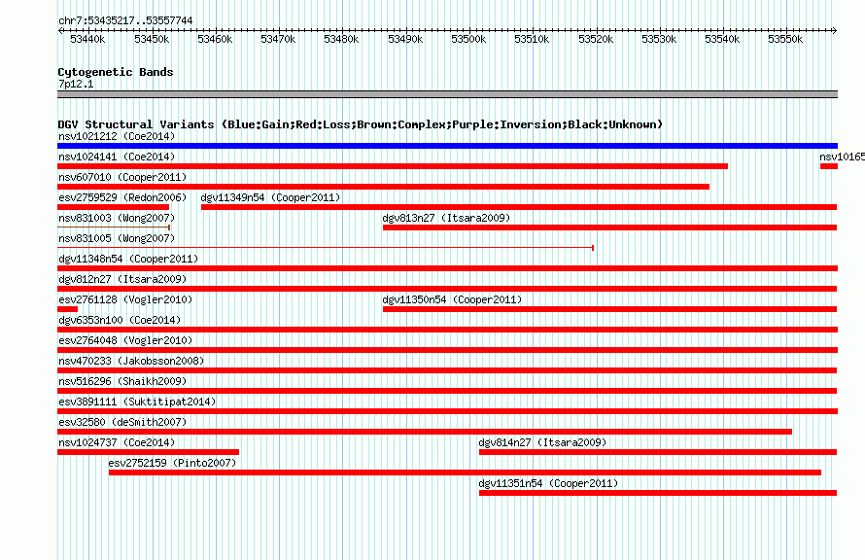
Task: Open dgv6353n100 (Coe2014) label
Action: point(120,320)
